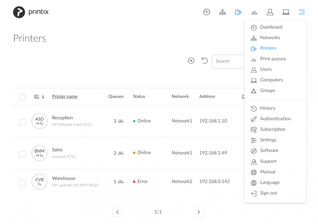Open the Dashboard from the top toolbar
Viewport: 318px width, 224px height.
click(207, 12)
